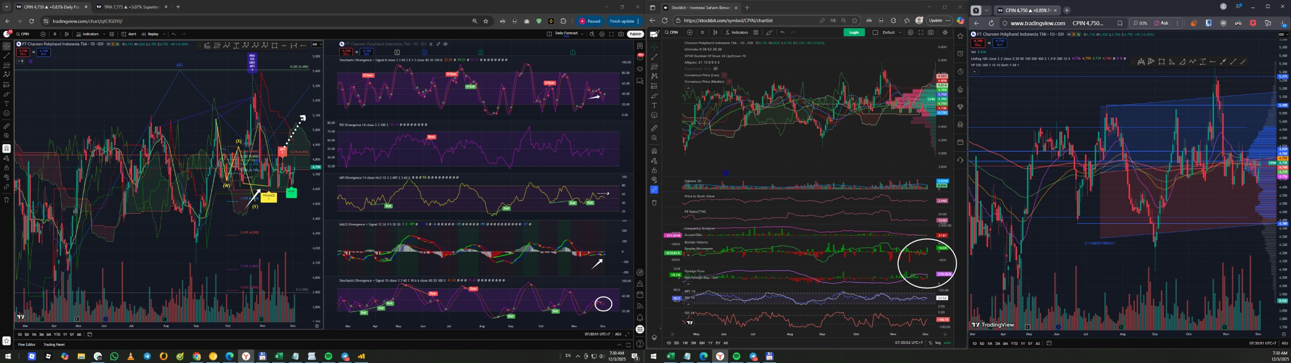Click undo arrow in left TradingView toolbar
Image resolution: width=1291 pixels, height=363 pixels.
[x=174, y=34]
